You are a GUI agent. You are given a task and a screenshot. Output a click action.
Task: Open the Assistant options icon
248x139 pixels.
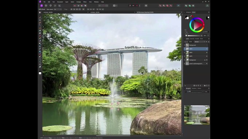(146, 5)
